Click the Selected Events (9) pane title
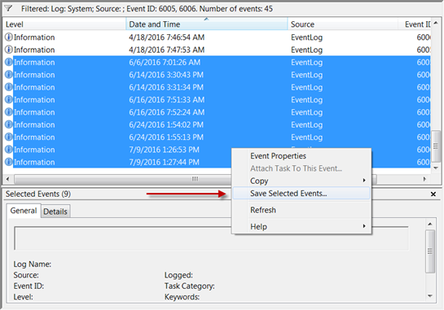 coord(38,194)
